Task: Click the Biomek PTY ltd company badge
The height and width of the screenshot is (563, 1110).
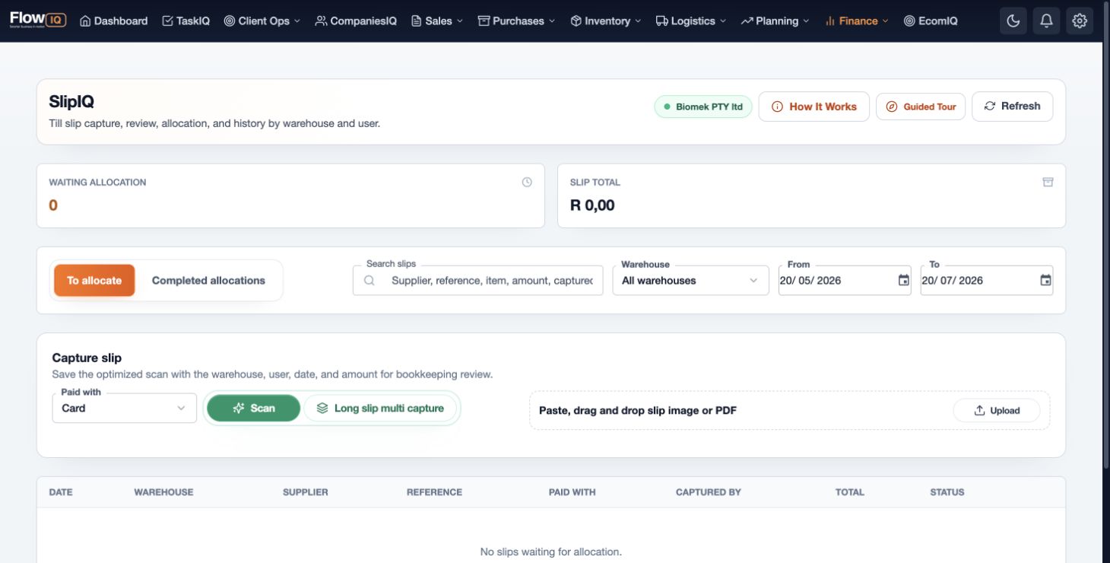Action: [703, 107]
